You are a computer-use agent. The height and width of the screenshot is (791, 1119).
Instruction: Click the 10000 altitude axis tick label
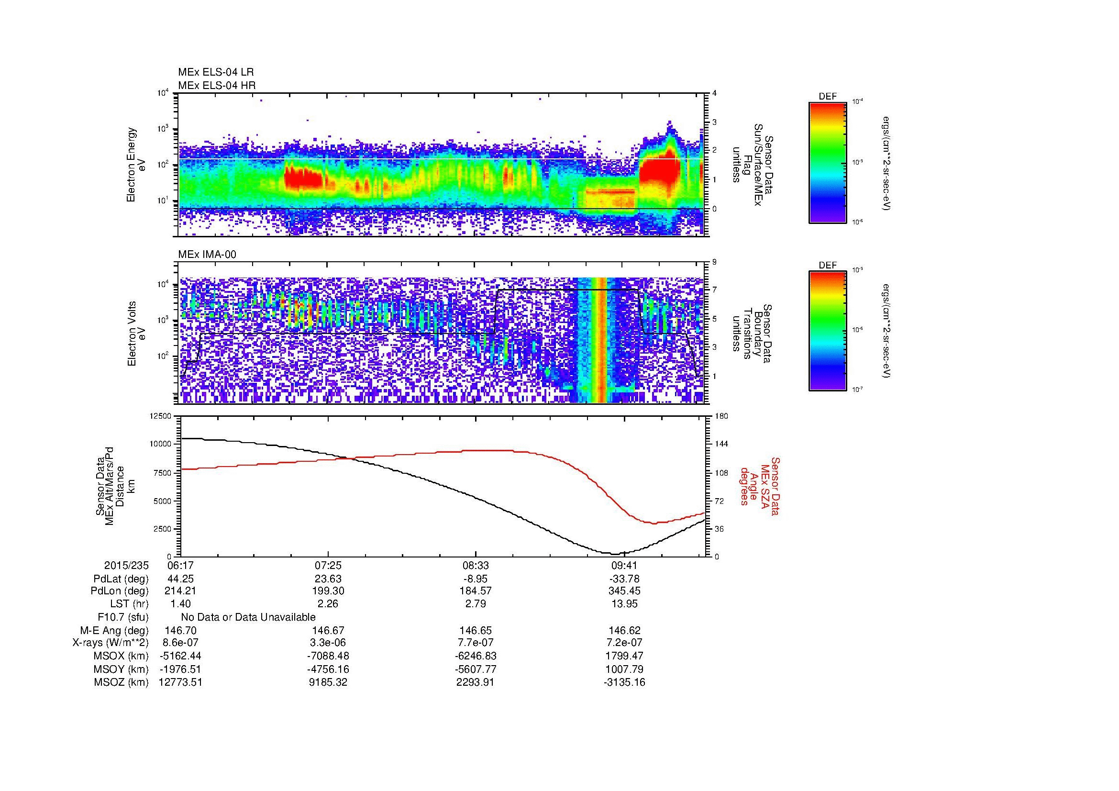161,444
